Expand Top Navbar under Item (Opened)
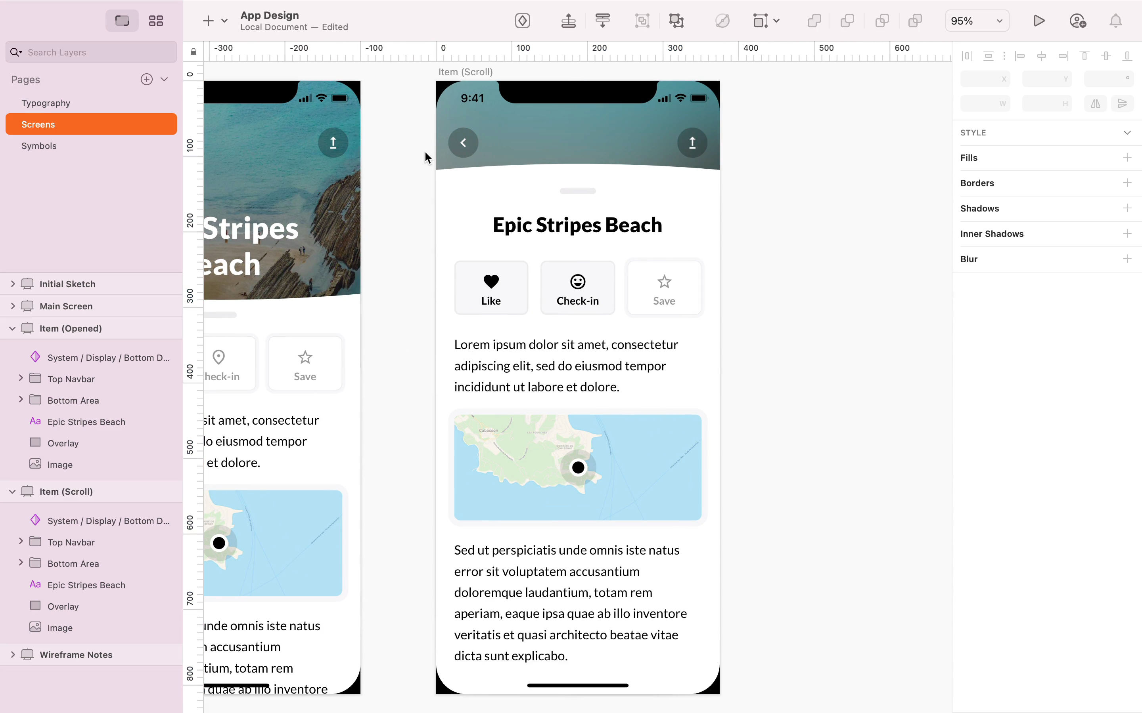Image resolution: width=1142 pixels, height=713 pixels. [x=21, y=378]
